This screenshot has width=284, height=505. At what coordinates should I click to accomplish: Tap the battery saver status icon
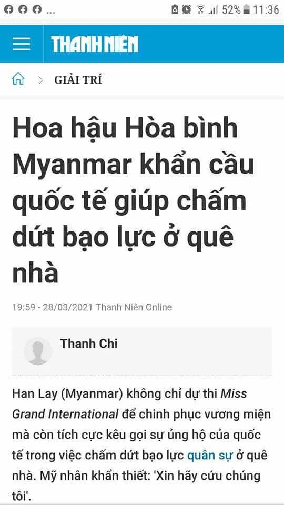pyautogui.click(x=175, y=9)
